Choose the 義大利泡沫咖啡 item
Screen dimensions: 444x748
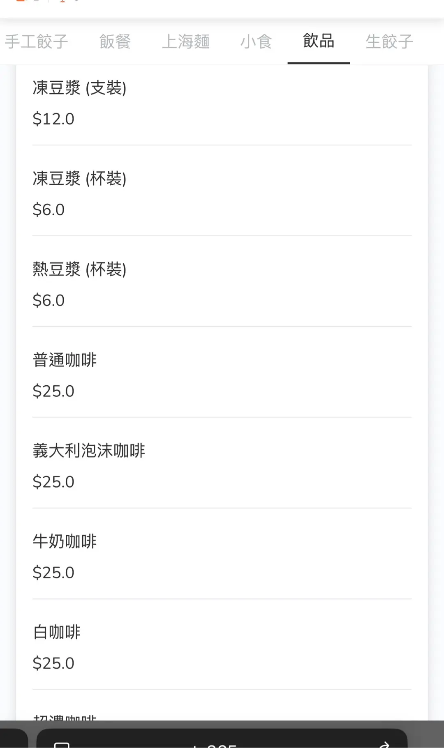89,451
